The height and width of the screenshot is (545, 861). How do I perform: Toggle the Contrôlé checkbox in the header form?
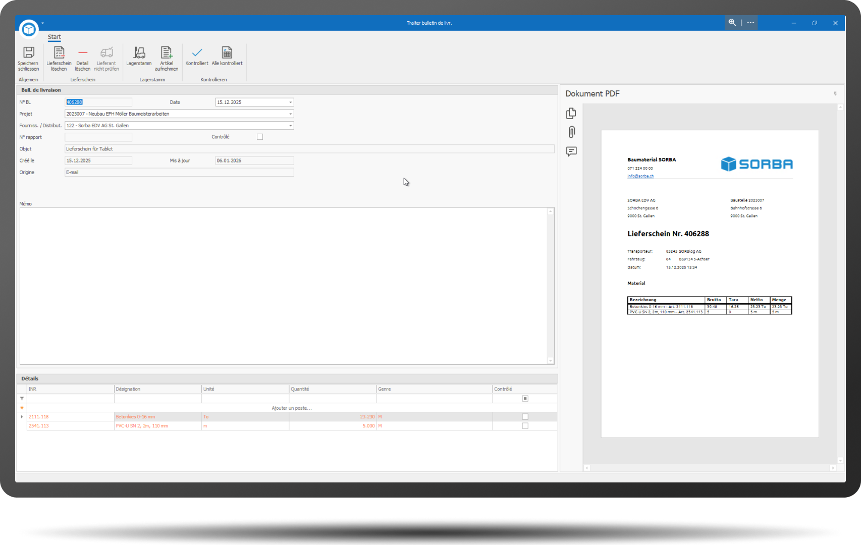[260, 137]
